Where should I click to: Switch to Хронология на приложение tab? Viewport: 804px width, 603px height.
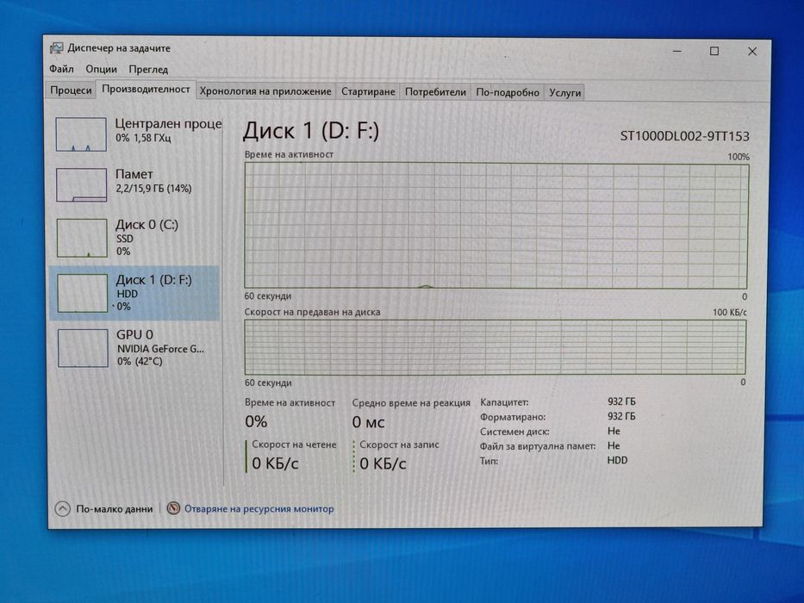tap(265, 91)
